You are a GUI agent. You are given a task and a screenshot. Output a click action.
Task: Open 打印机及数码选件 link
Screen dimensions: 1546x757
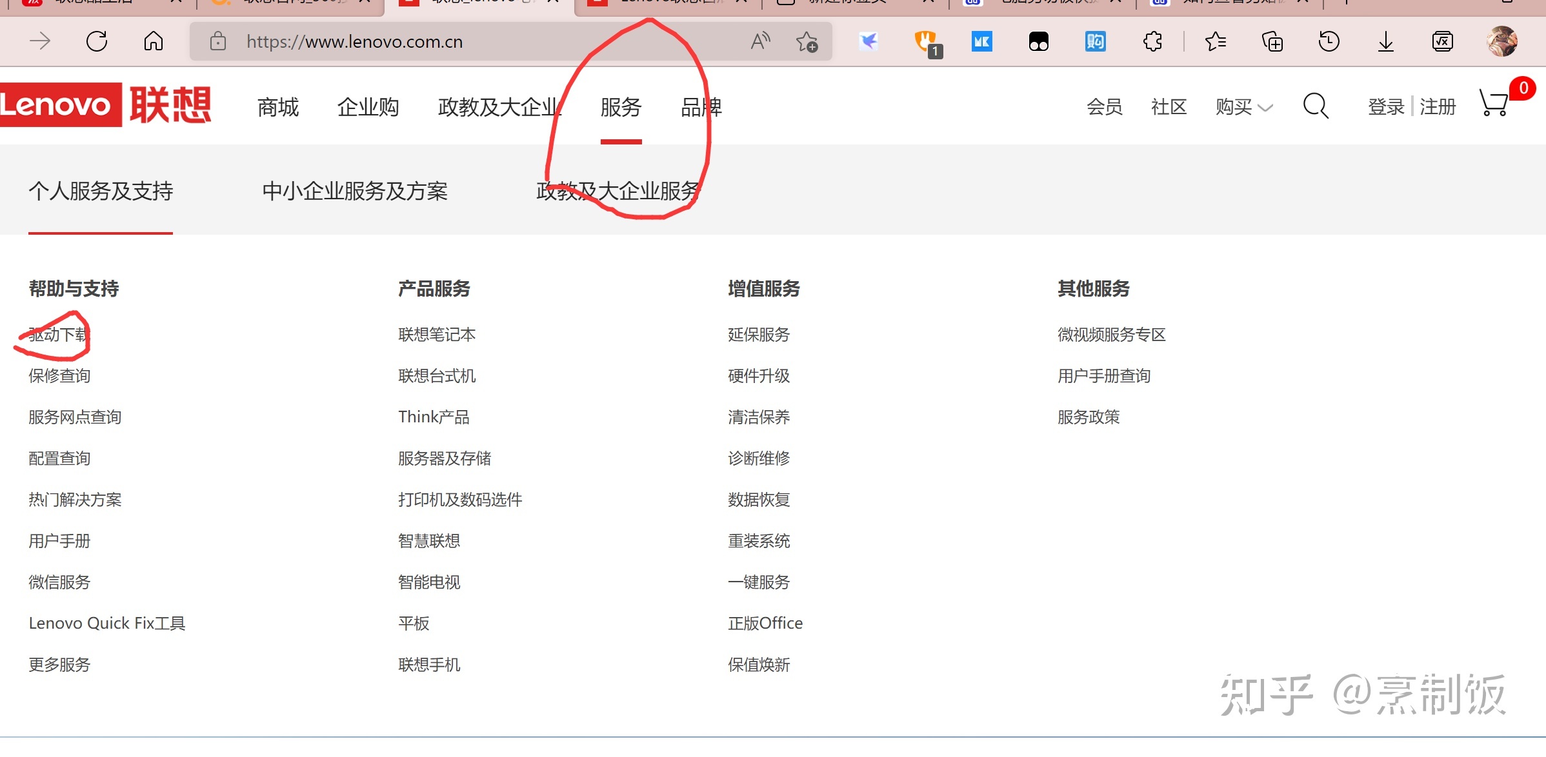point(460,500)
